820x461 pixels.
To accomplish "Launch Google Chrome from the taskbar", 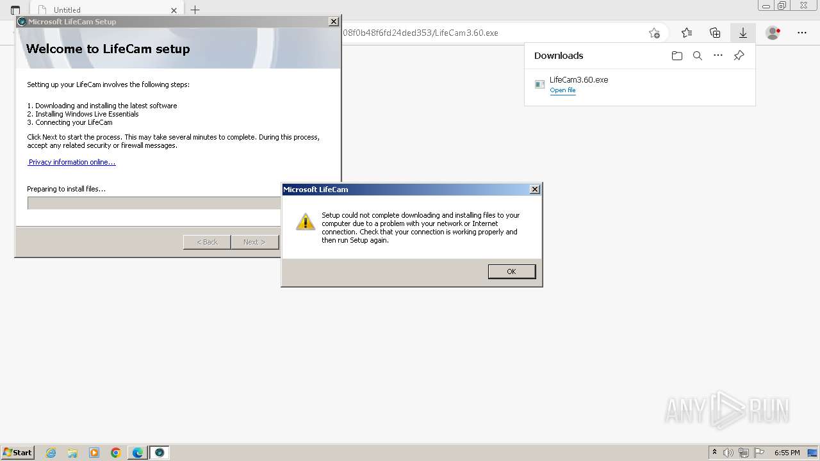I will tap(116, 453).
